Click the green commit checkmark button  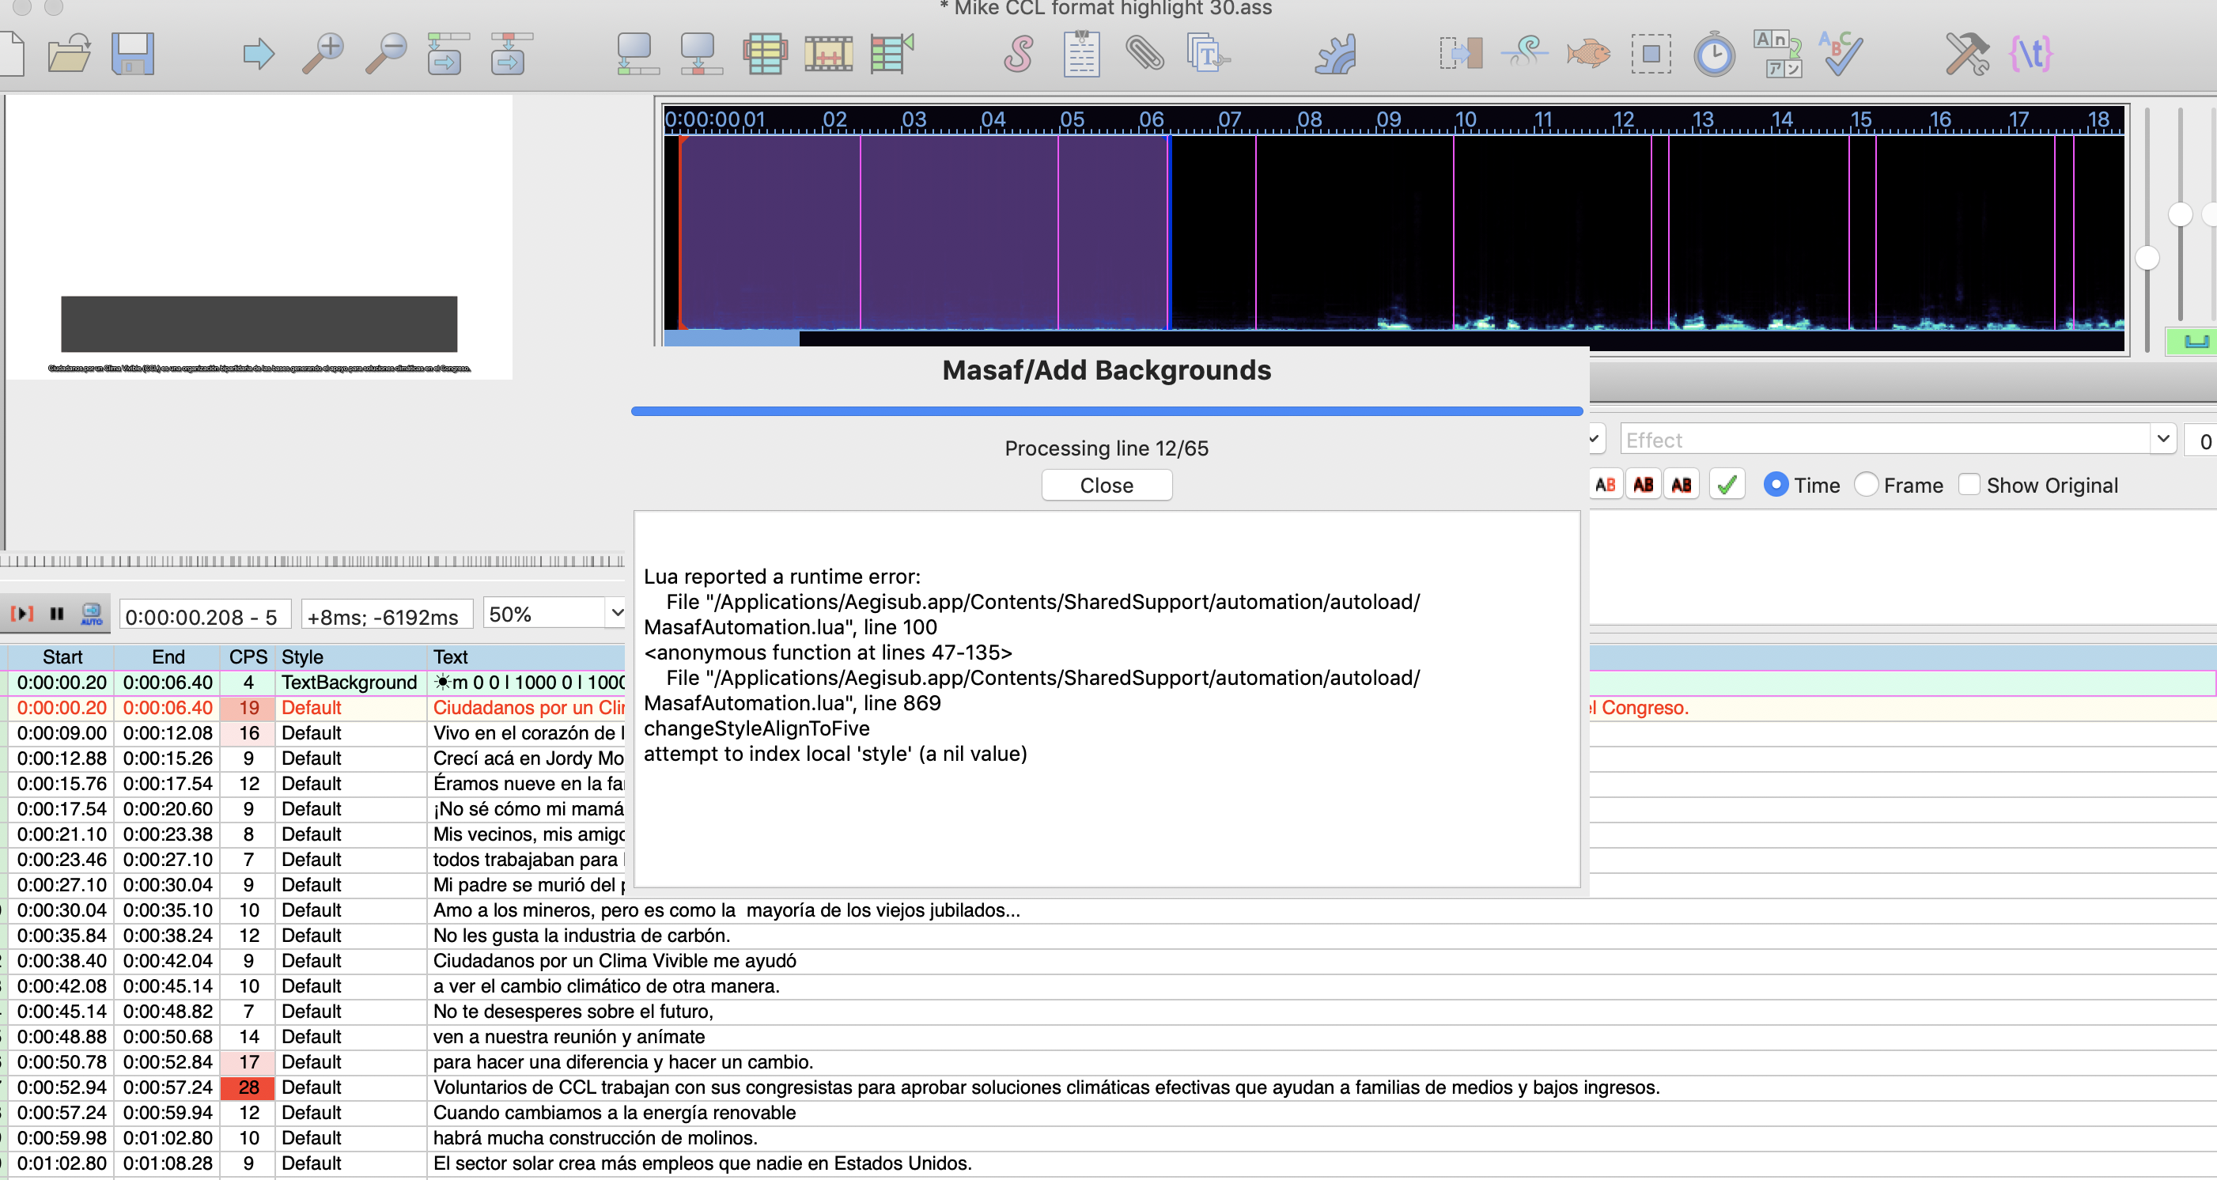click(x=1727, y=486)
